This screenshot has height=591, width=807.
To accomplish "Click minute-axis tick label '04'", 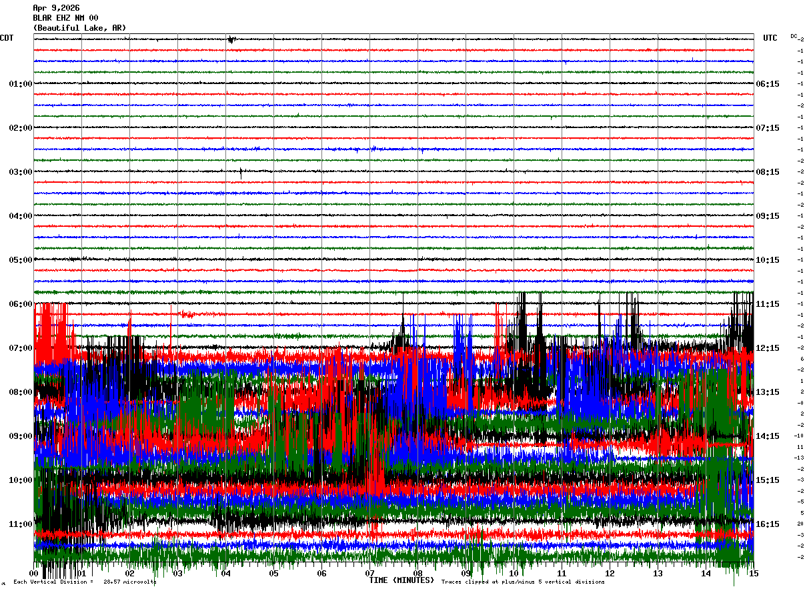I will point(225,574).
